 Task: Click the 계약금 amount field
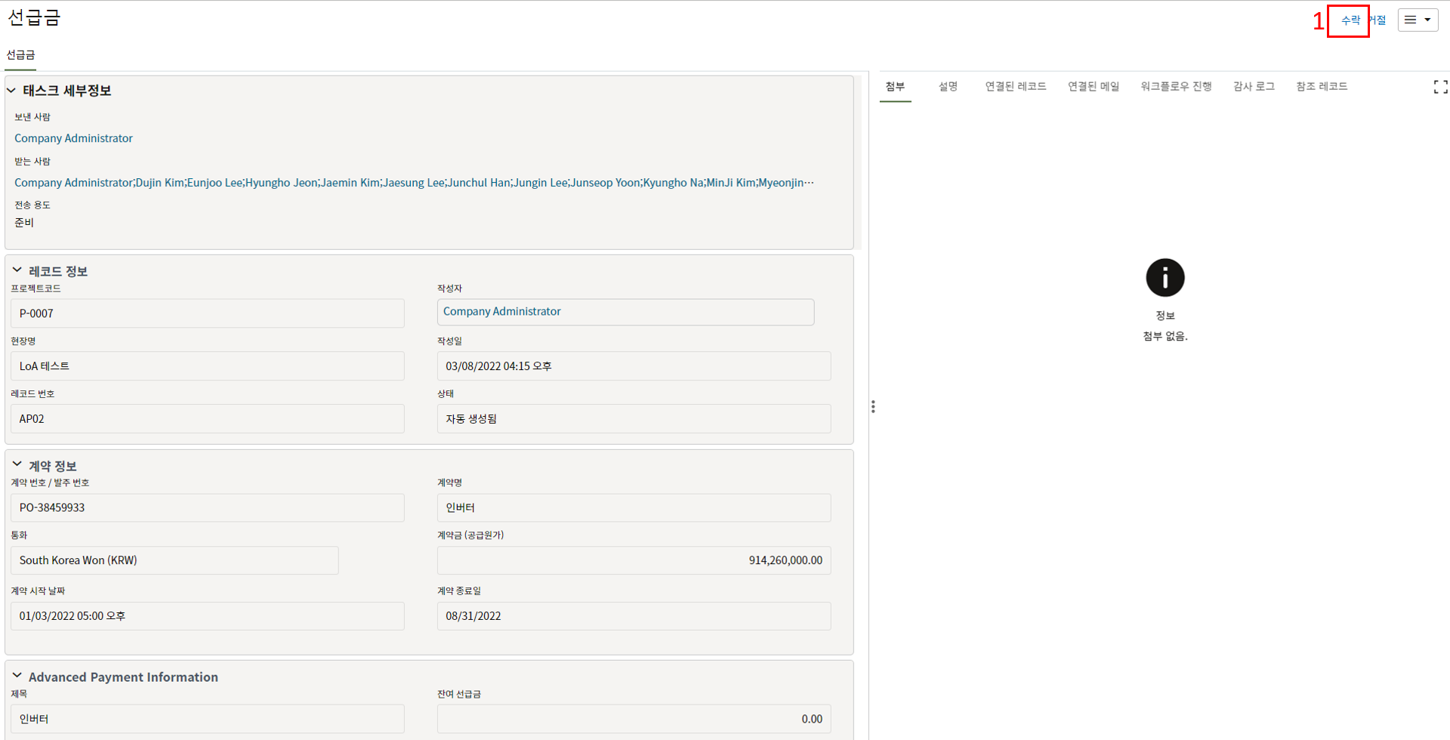[634, 560]
